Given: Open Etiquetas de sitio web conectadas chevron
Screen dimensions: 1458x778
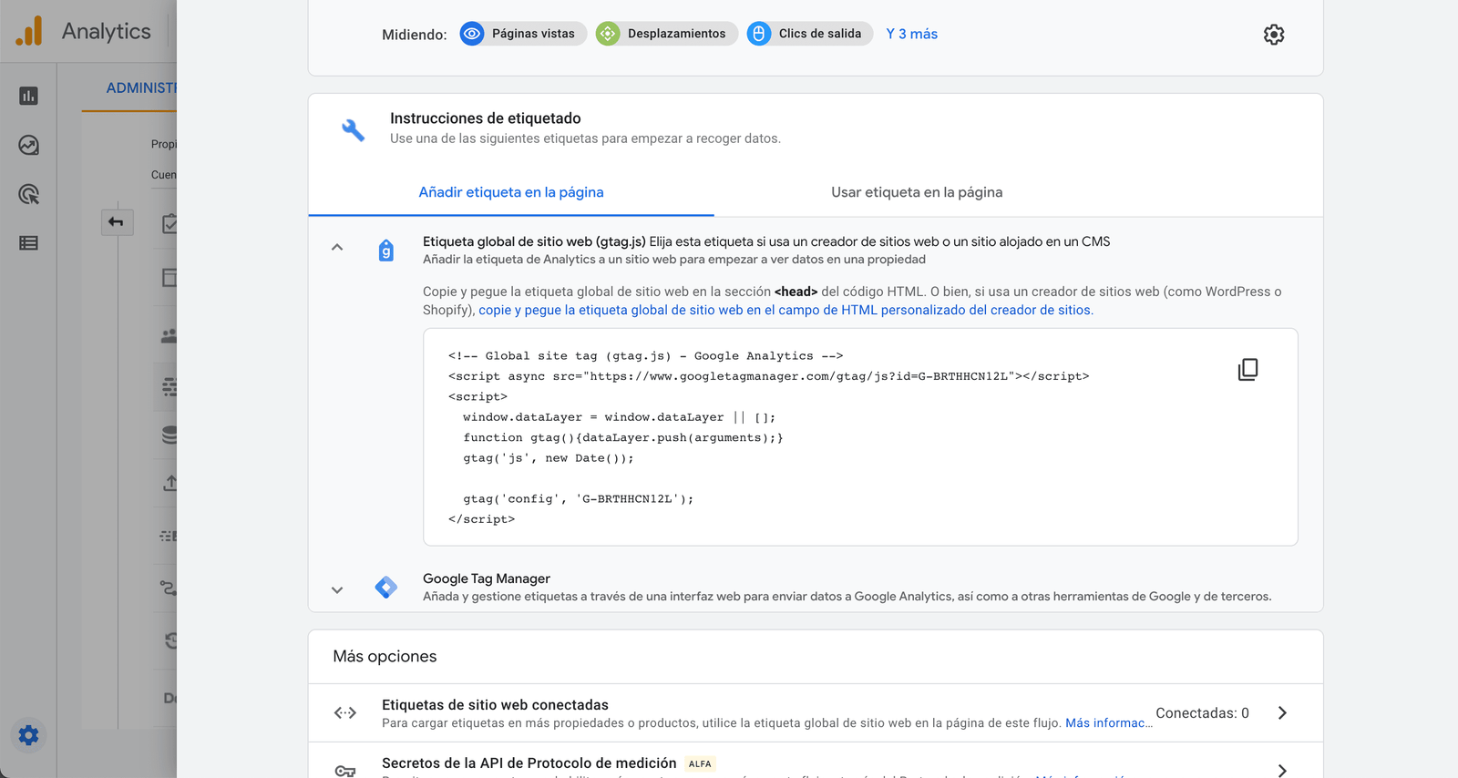Looking at the screenshot, I should (1281, 712).
